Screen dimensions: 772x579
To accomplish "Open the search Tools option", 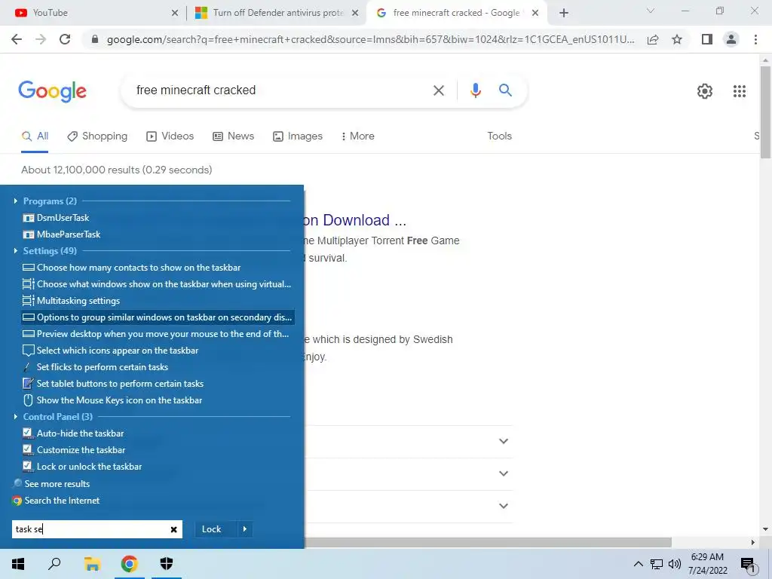I will pos(499,136).
